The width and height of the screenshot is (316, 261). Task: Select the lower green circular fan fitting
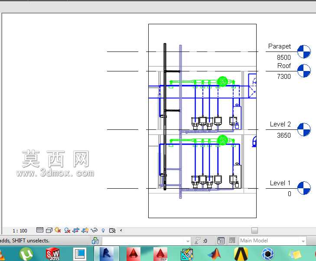222,140
